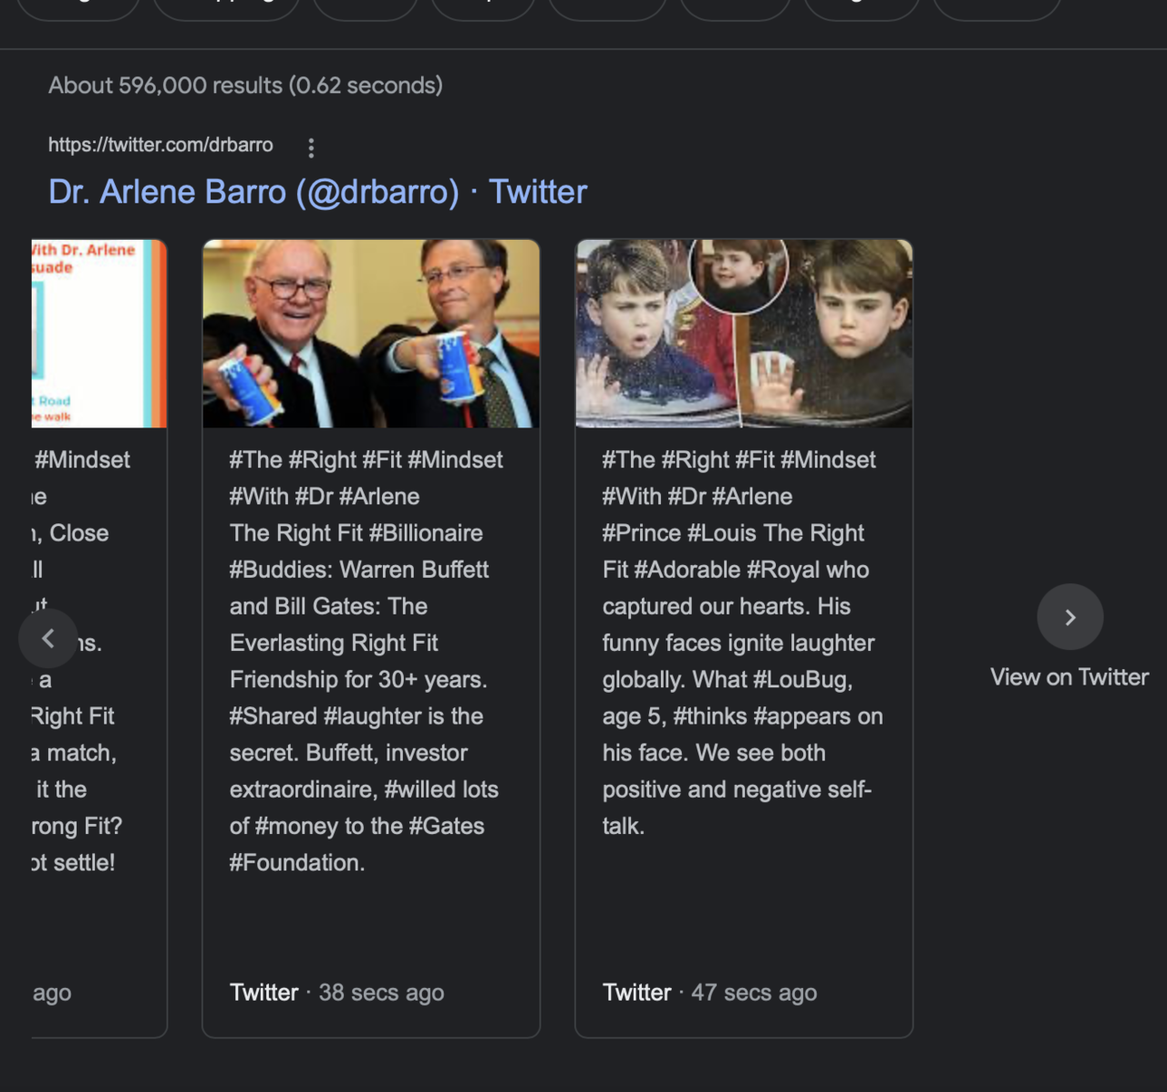The width and height of the screenshot is (1167, 1092).
Task: Click the three-dot options icon beside the URL
Action: tap(311, 148)
